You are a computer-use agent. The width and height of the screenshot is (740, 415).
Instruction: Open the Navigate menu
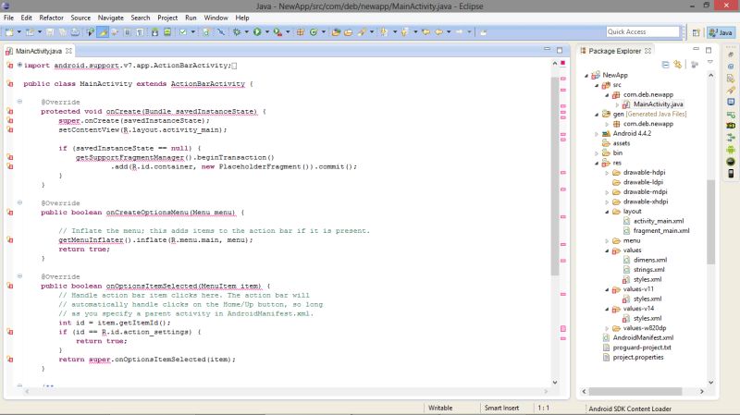coord(110,18)
